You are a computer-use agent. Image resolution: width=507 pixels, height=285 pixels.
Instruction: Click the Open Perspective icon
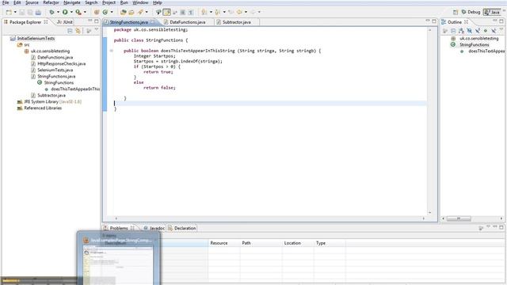tap(456, 13)
